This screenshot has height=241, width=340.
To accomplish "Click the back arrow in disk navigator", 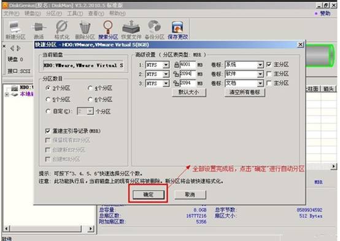I will [x=12, y=48].
